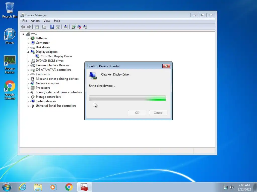Viewport: 257px width, 192px height.
Task: Select the Keyboards category icon
Action: click(x=33, y=74)
